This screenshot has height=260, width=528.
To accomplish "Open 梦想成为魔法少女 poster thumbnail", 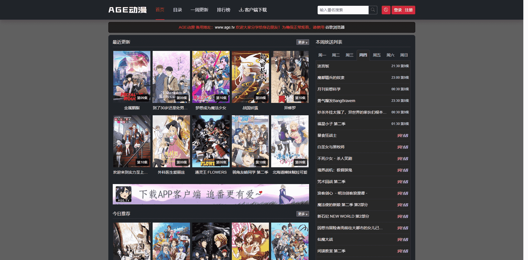I will click(x=211, y=77).
